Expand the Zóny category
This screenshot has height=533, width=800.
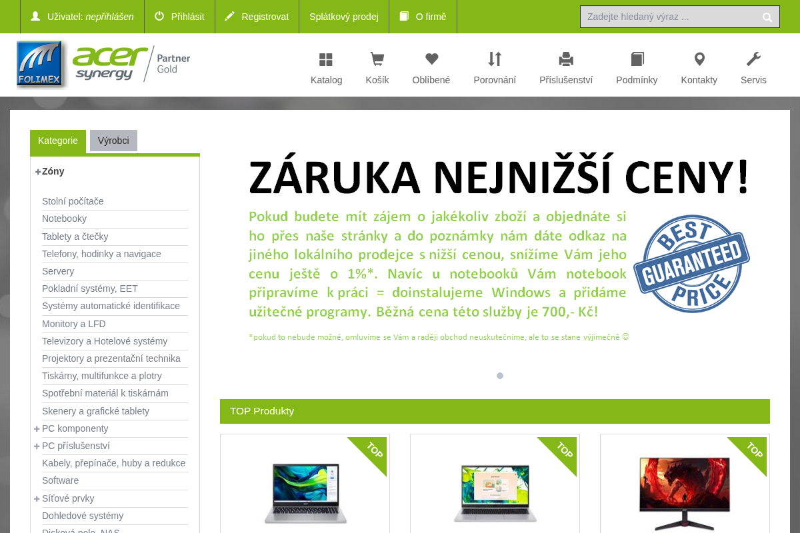[x=38, y=171]
